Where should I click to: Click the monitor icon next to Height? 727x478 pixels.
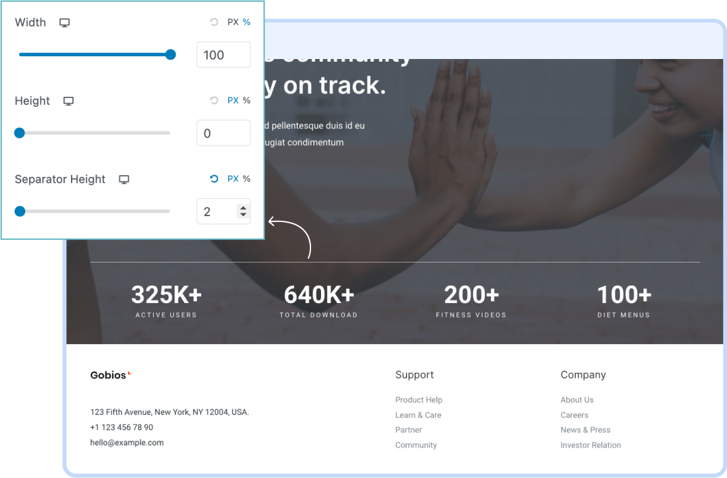[68, 101]
